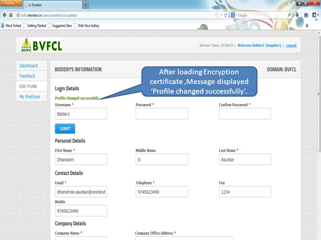Open Most Visited bookmarks

pyautogui.click(x=11, y=26)
